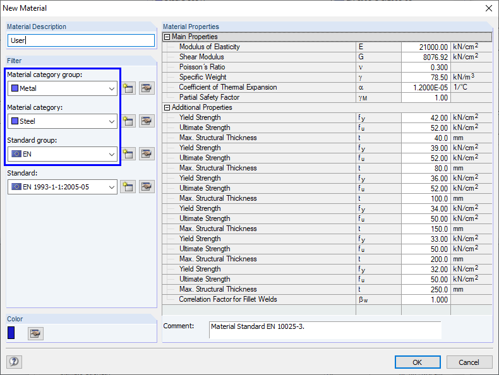Image resolution: width=499 pixels, height=375 pixels.
Task: Click the library icon beside Material category
Action: pos(147,121)
